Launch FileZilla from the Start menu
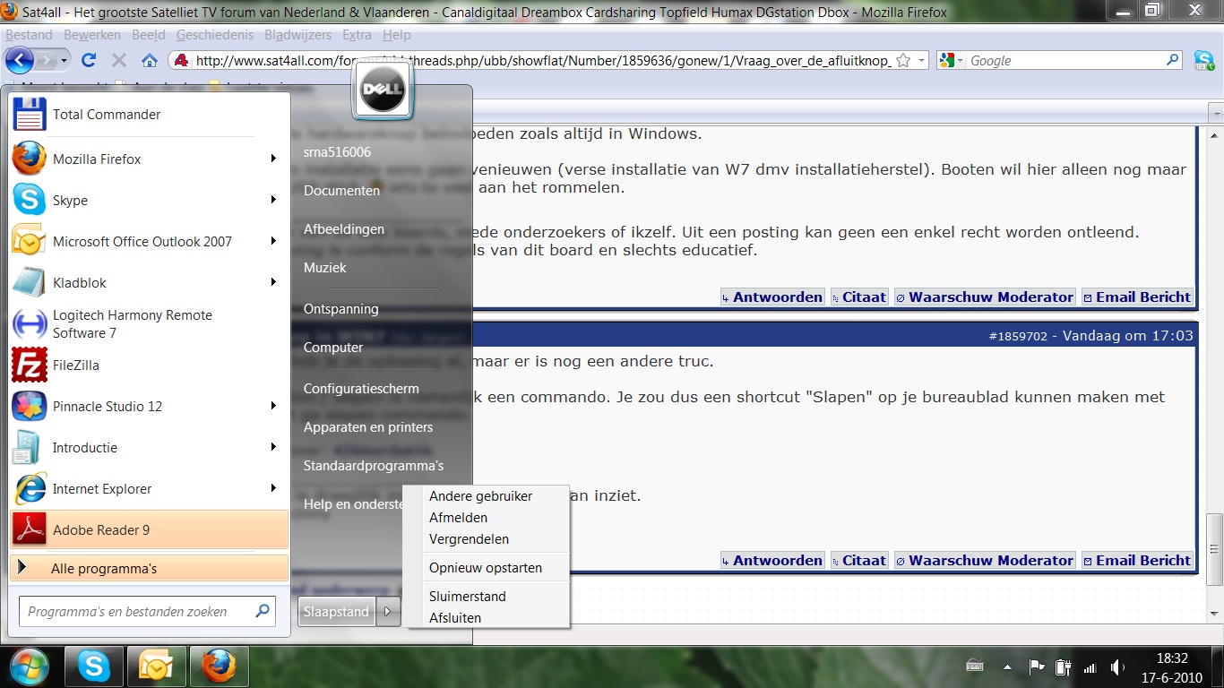1224x688 pixels. (150, 365)
